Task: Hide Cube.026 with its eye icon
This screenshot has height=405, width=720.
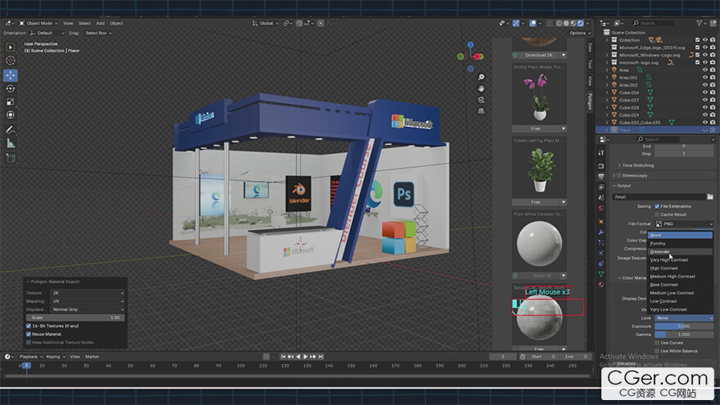Action: click(x=704, y=92)
